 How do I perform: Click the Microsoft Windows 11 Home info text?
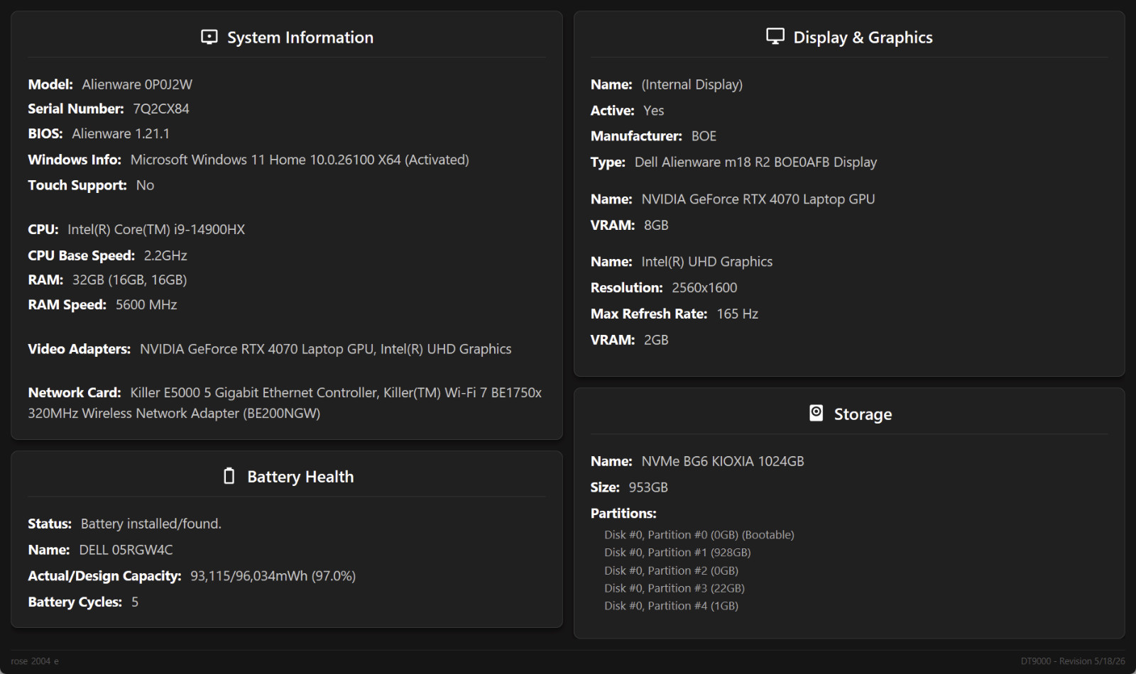pyautogui.click(x=300, y=160)
